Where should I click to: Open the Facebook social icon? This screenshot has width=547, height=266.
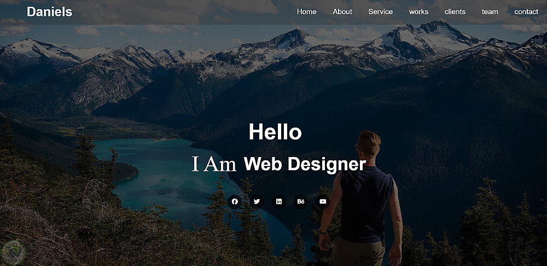coord(235,202)
